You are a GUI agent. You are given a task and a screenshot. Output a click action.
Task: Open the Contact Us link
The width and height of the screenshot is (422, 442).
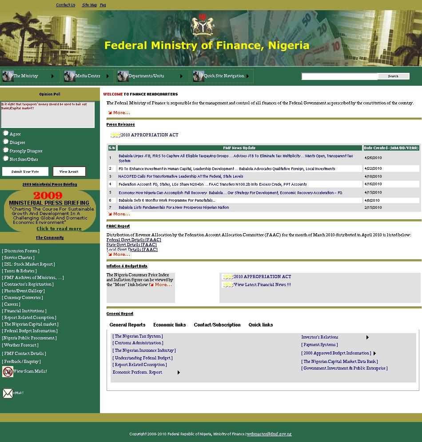coord(65,5)
